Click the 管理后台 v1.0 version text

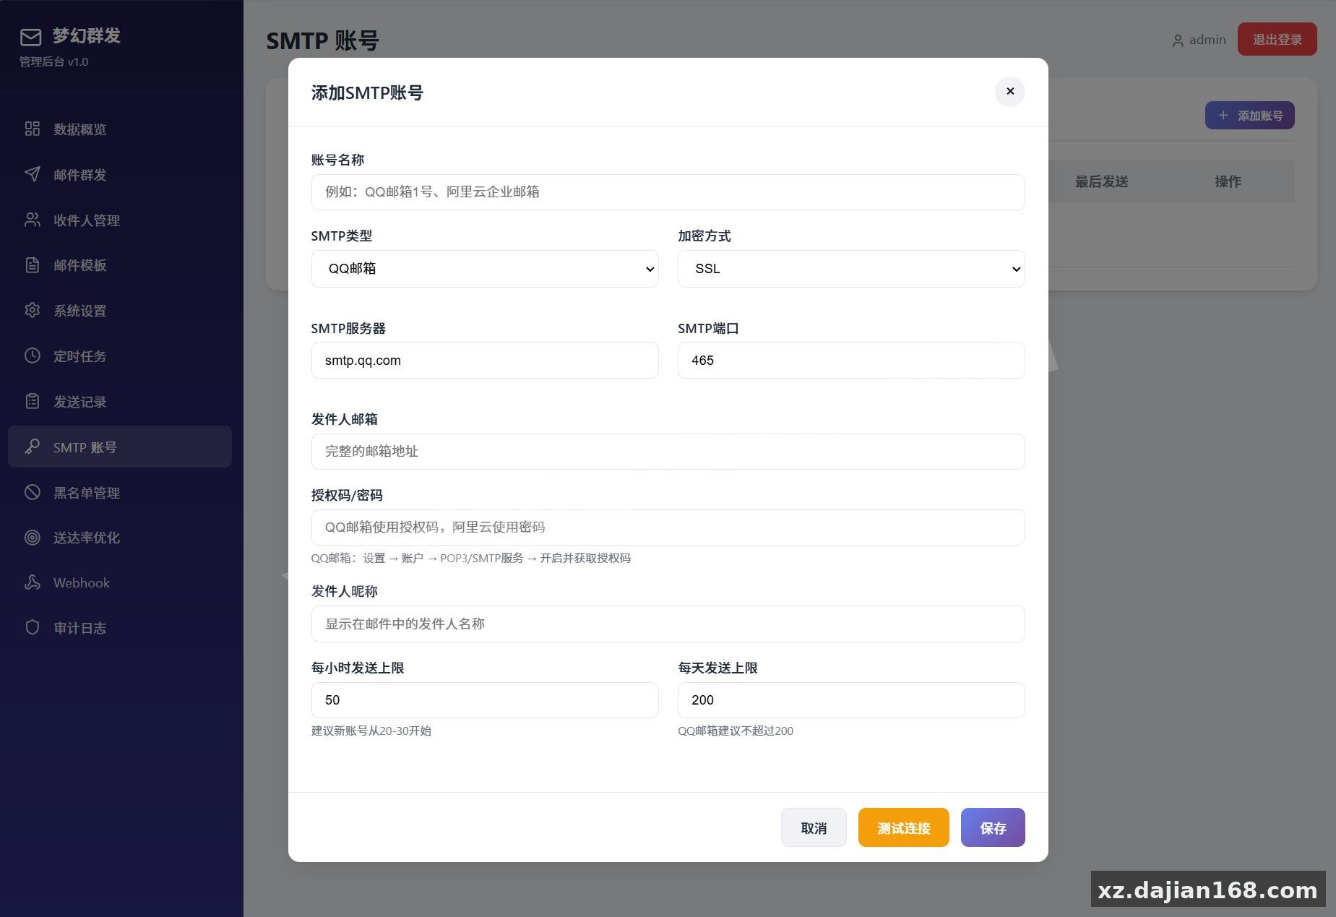(54, 62)
